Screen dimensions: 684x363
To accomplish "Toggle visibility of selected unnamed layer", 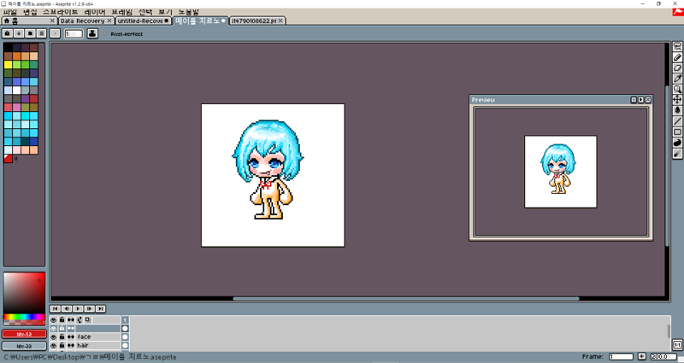I will tap(54, 328).
